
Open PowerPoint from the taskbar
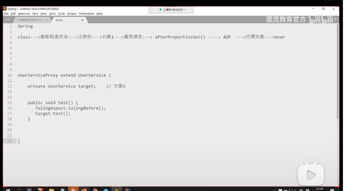84,190
